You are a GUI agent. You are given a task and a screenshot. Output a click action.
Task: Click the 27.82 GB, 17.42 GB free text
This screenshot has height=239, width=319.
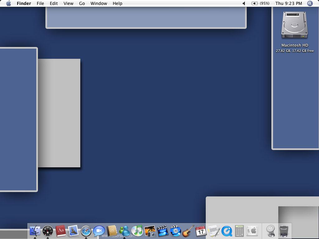[x=295, y=51]
